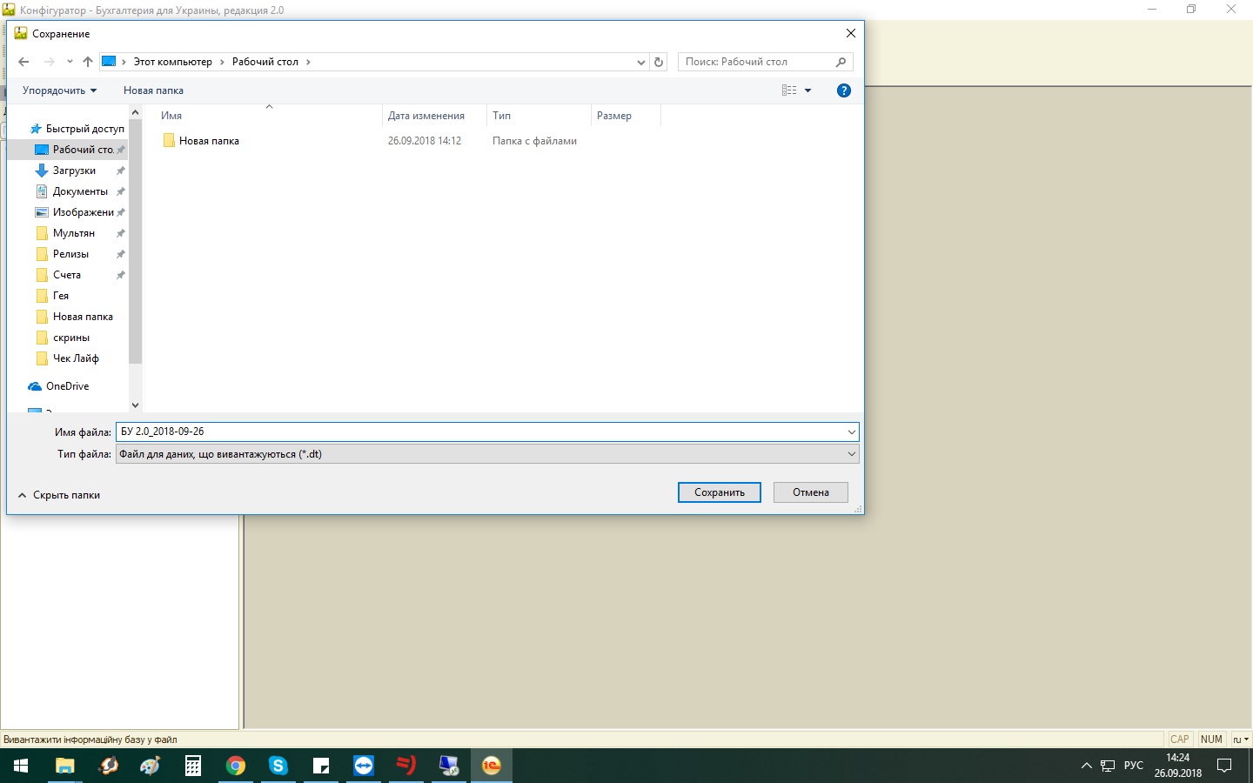Go up one folder level with up arrow
Screen dimensions: 1253x783
(88, 62)
